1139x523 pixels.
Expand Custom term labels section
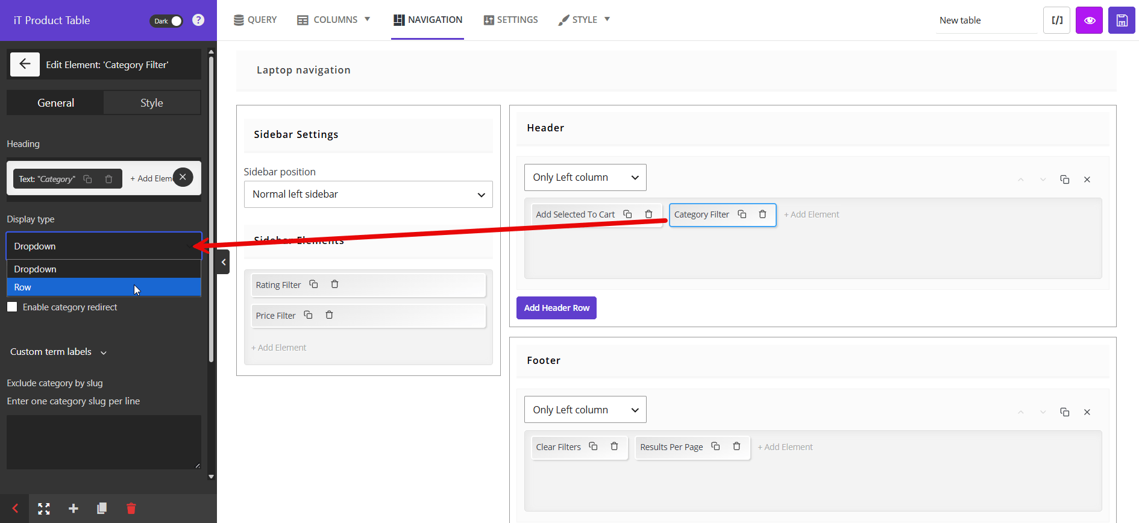[58, 352]
